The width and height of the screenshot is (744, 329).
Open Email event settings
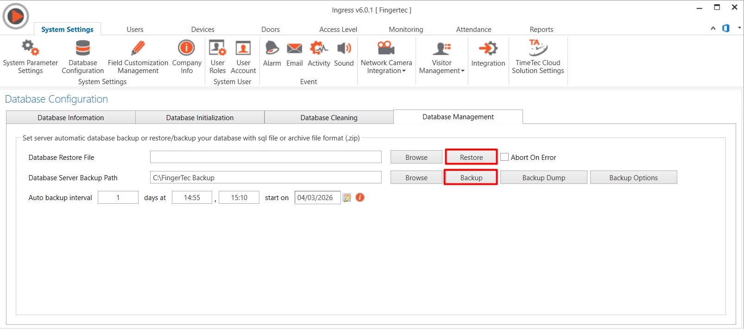click(x=294, y=54)
